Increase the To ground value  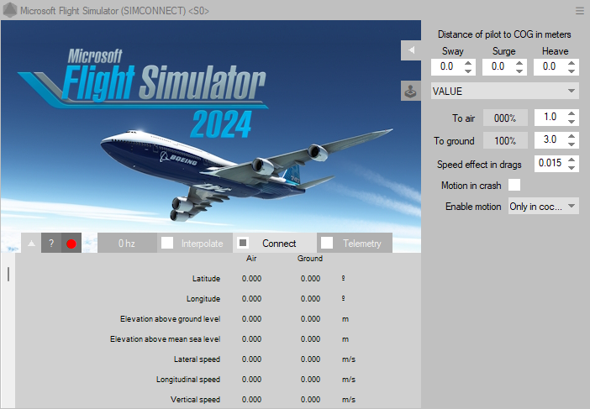tap(572, 136)
